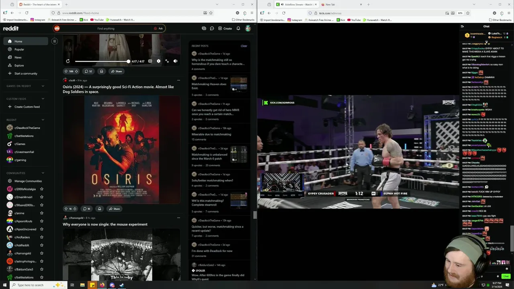Downvote the post with 586 votes

(76, 71)
